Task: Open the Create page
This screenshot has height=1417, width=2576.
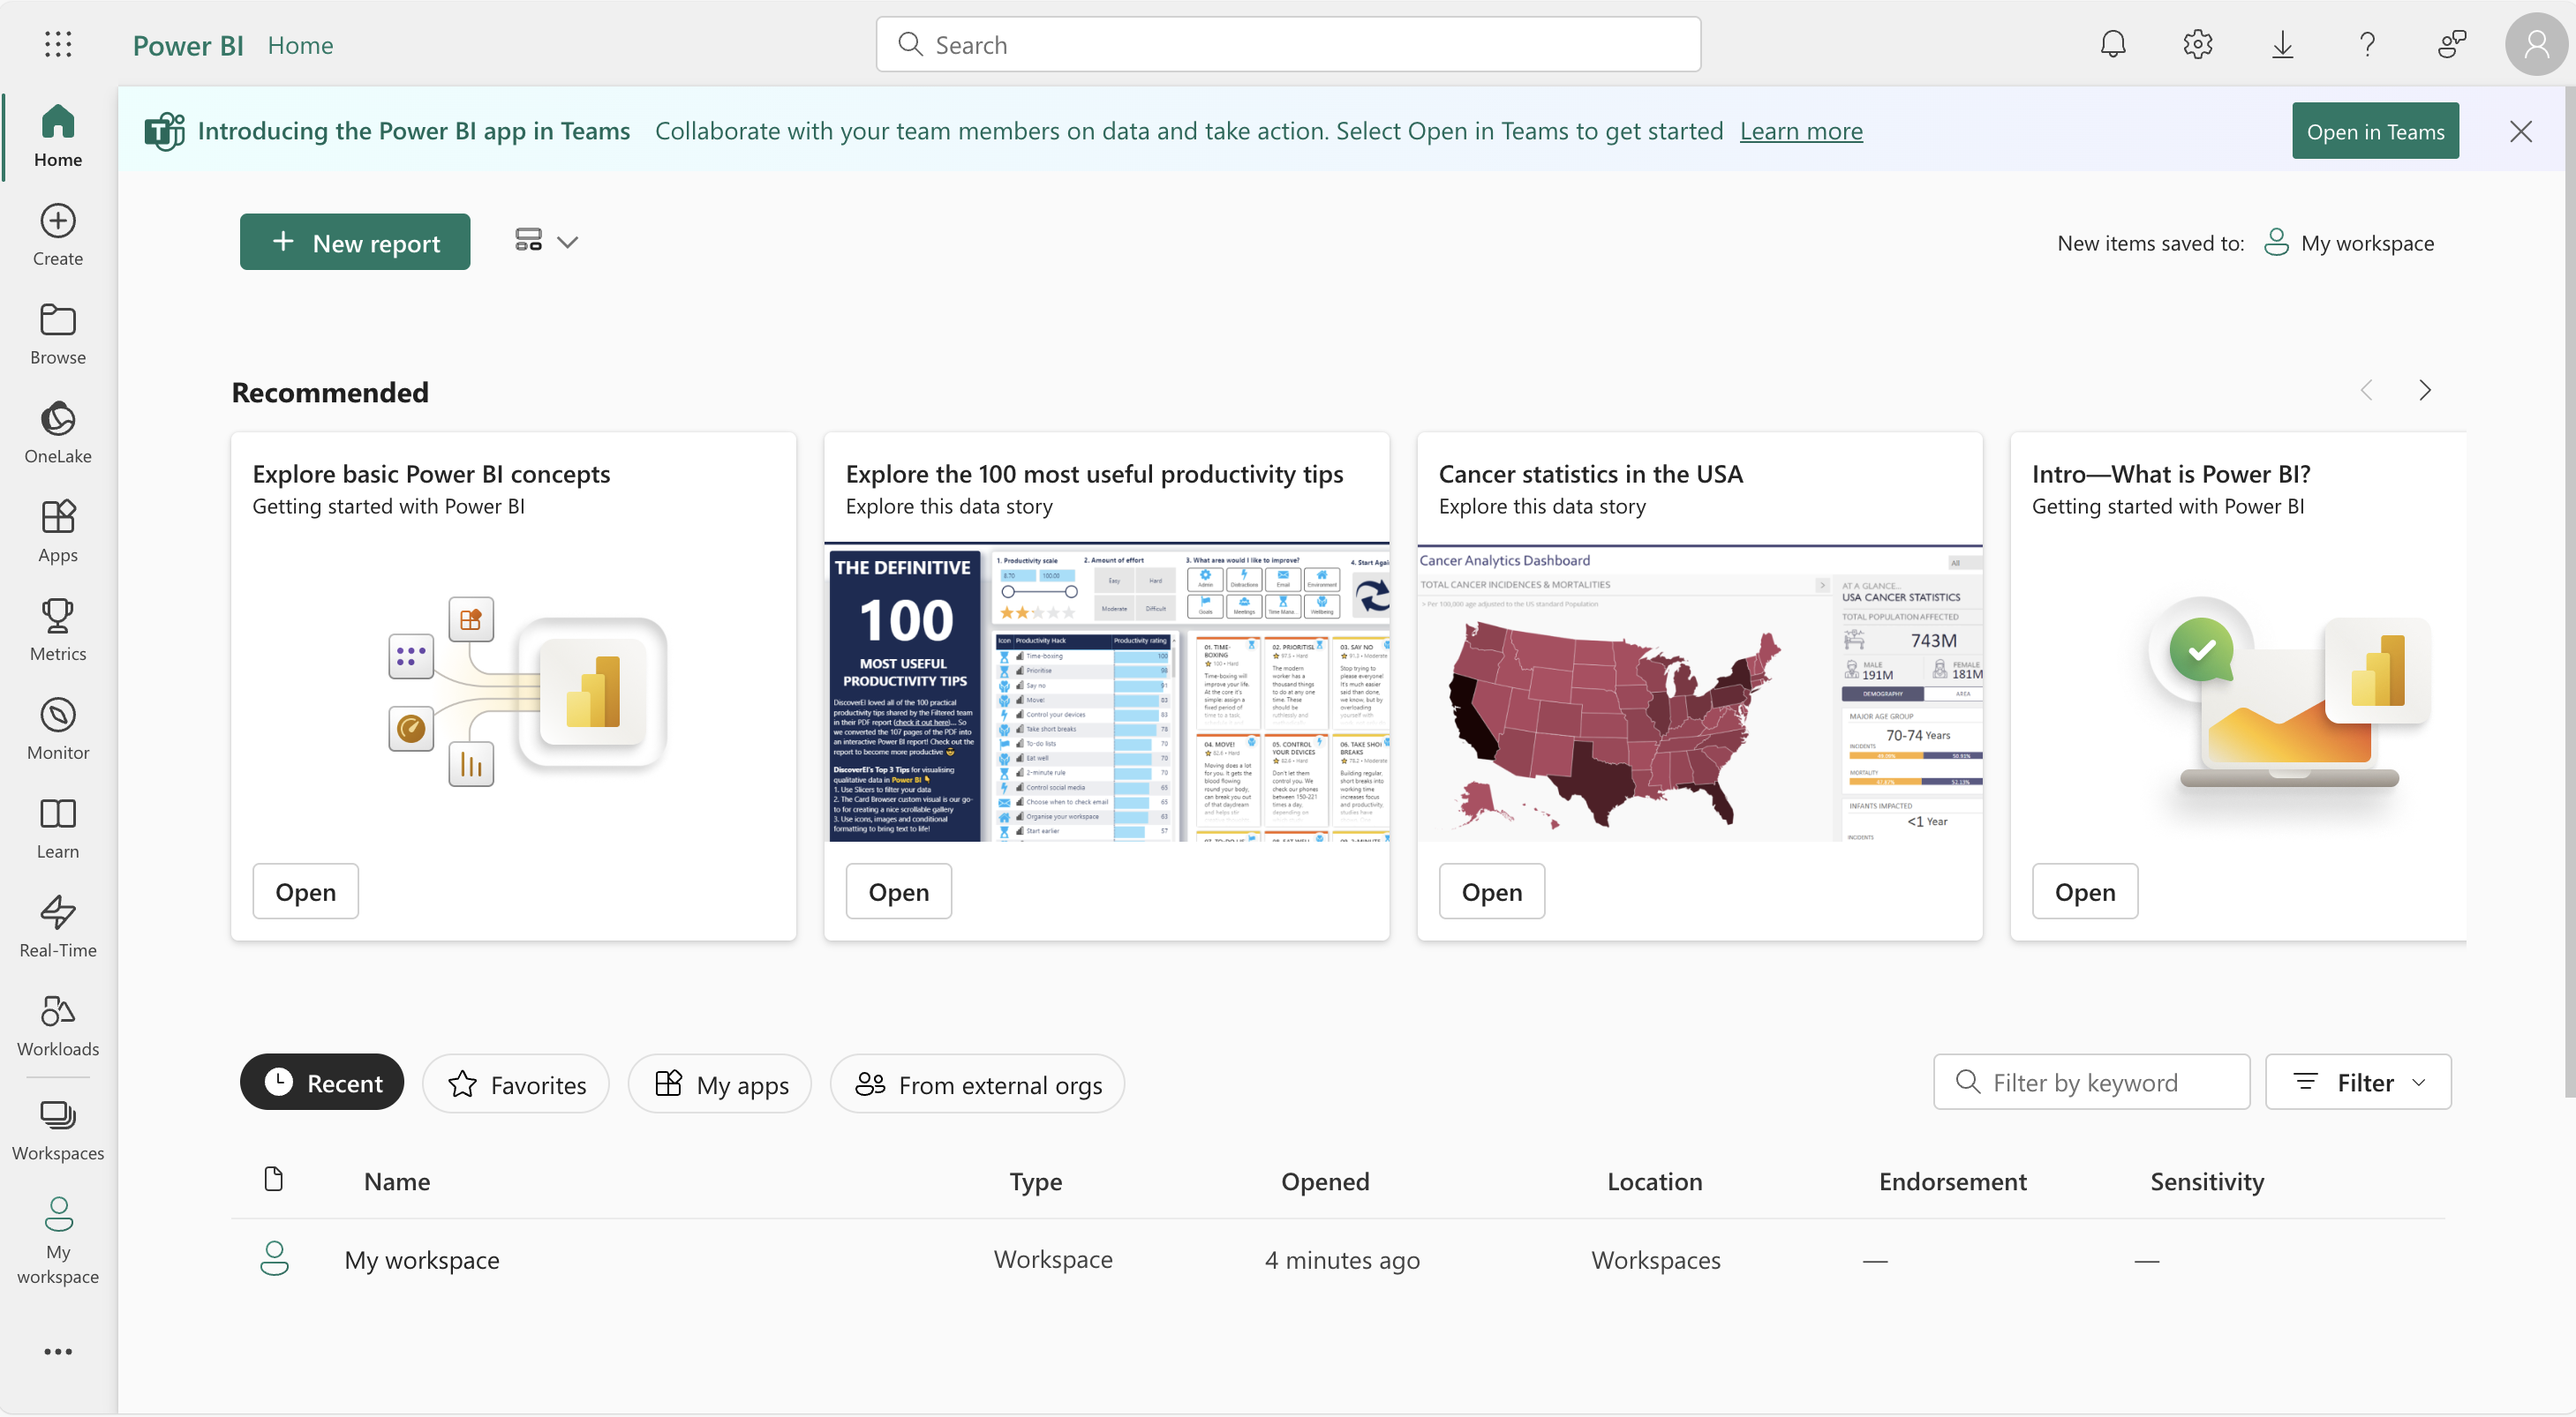Action: tap(58, 235)
